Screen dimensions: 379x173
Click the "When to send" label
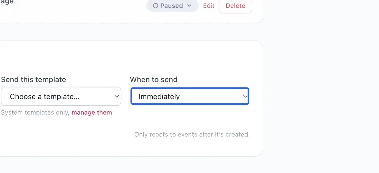coord(154,79)
